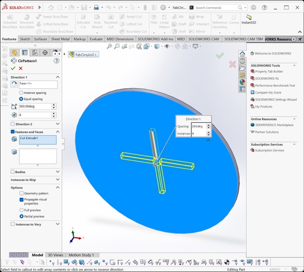The width and height of the screenshot is (304, 272).
Task: Enable Geometry pattern option
Action: [x=21, y=193]
